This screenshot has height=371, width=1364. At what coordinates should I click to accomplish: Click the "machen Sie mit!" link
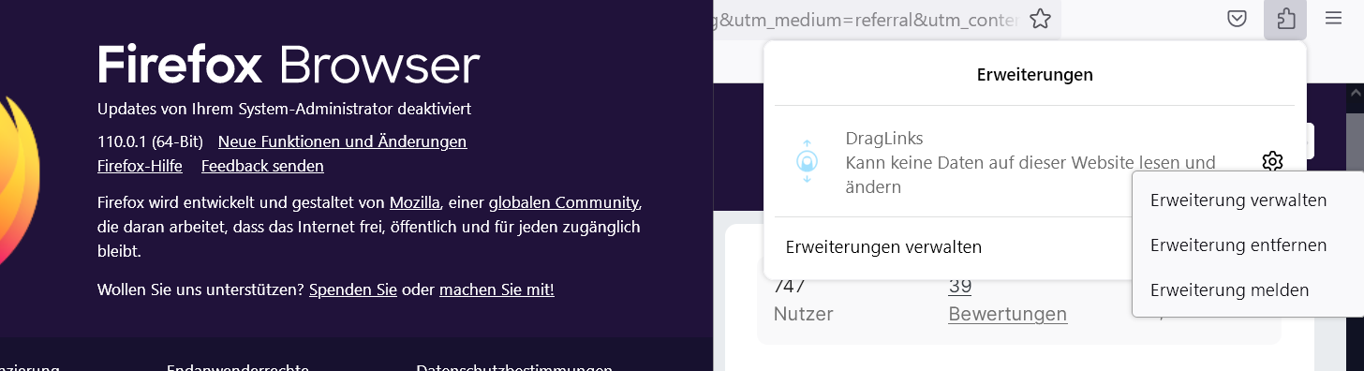497,289
